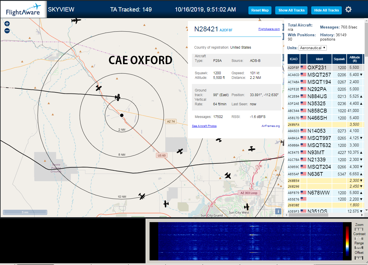Sort table by Altitude (ft) column header

(x=355, y=59)
